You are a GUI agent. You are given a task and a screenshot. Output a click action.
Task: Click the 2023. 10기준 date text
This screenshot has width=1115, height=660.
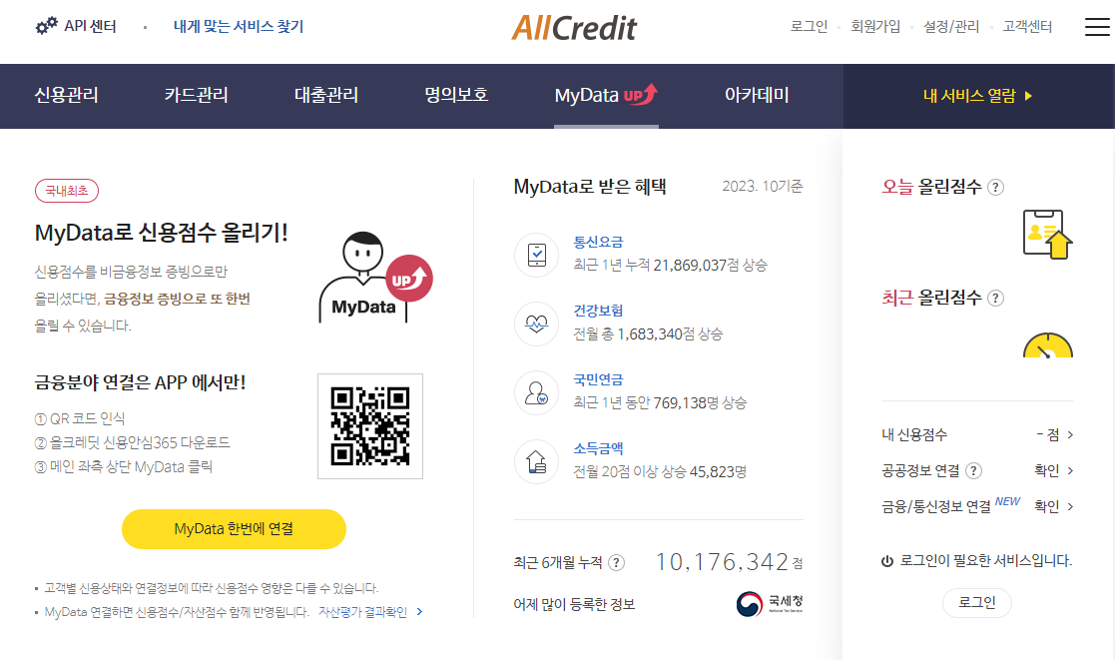763,187
